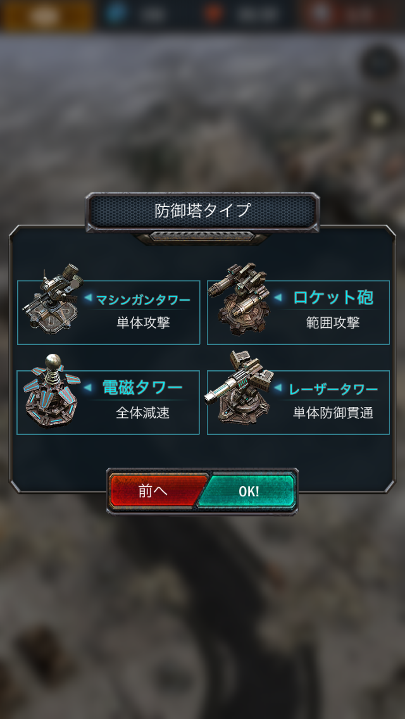405x719 pixels.
Task: Click the 単体防御貫通 description text
Action: pyautogui.click(x=333, y=413)
